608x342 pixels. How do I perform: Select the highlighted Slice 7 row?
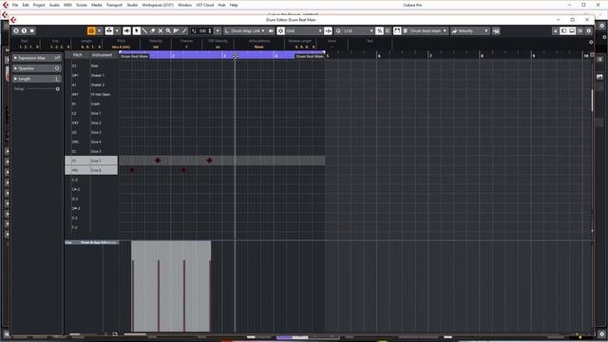click(x=91, y=161)
